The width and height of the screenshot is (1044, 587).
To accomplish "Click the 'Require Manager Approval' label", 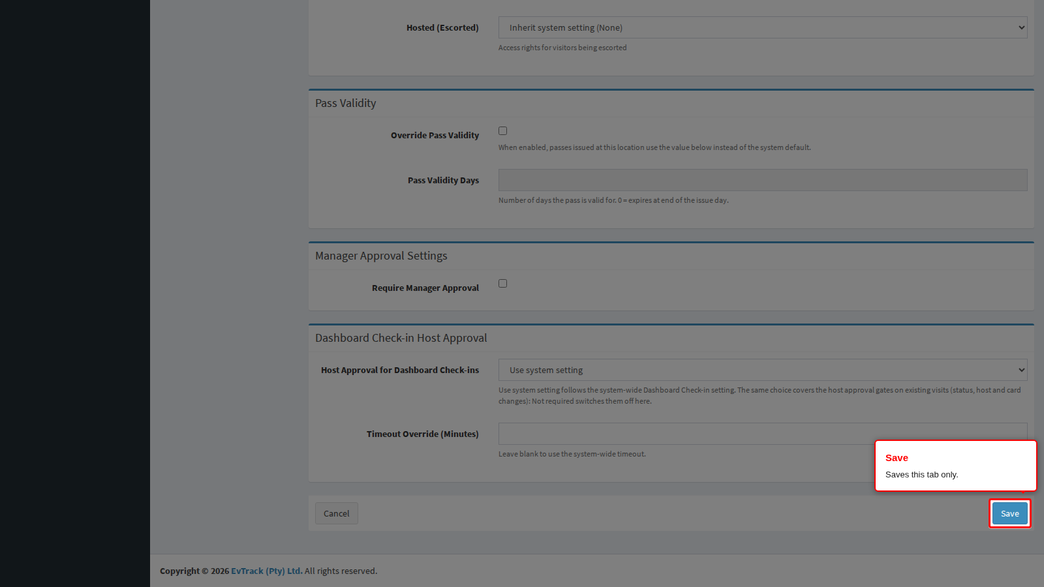I will pos(425,288).
